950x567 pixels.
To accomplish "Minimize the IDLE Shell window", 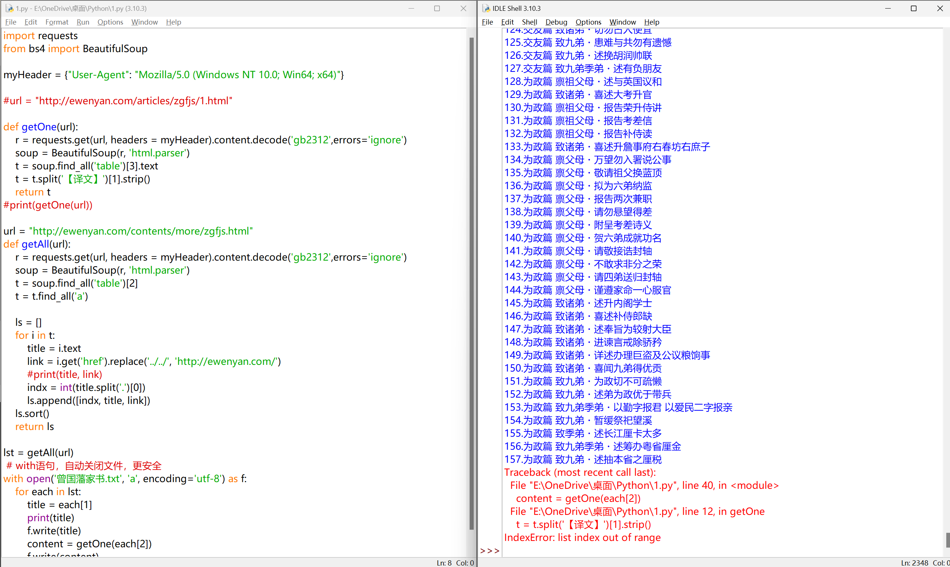I will point(888,8).
